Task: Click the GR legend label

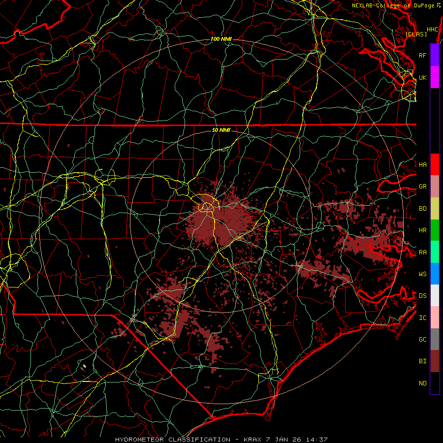Action: click(x=422, y=187)
